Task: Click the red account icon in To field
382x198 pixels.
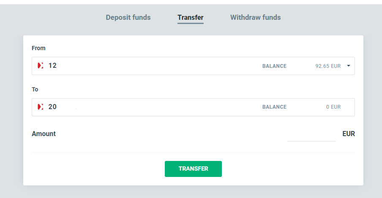Action: [x=41, y=107]
